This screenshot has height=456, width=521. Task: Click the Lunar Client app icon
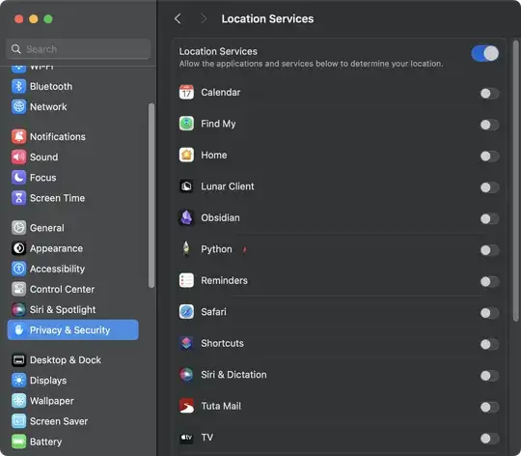pos(186,186)
